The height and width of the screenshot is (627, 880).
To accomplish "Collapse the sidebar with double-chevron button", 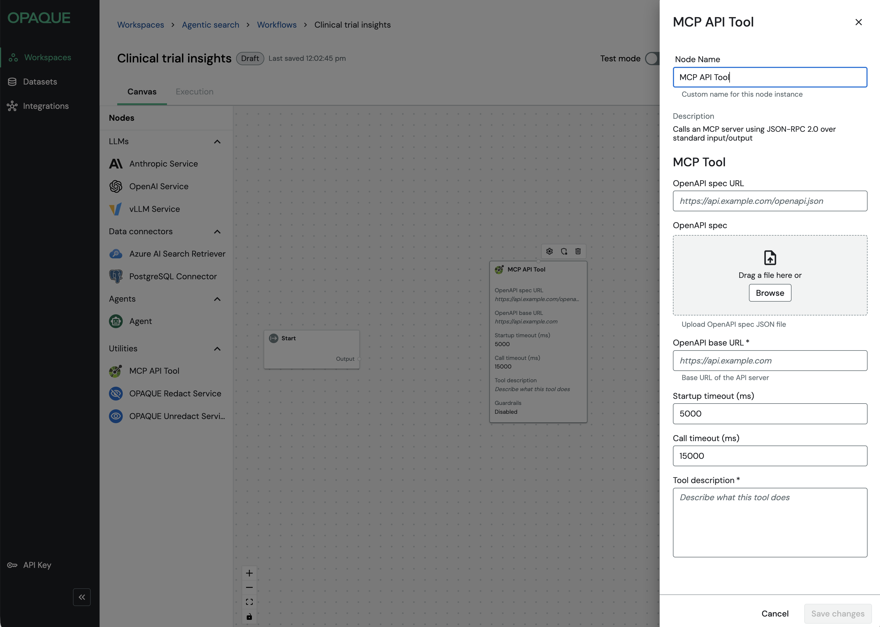I will (x=82, y=597).
